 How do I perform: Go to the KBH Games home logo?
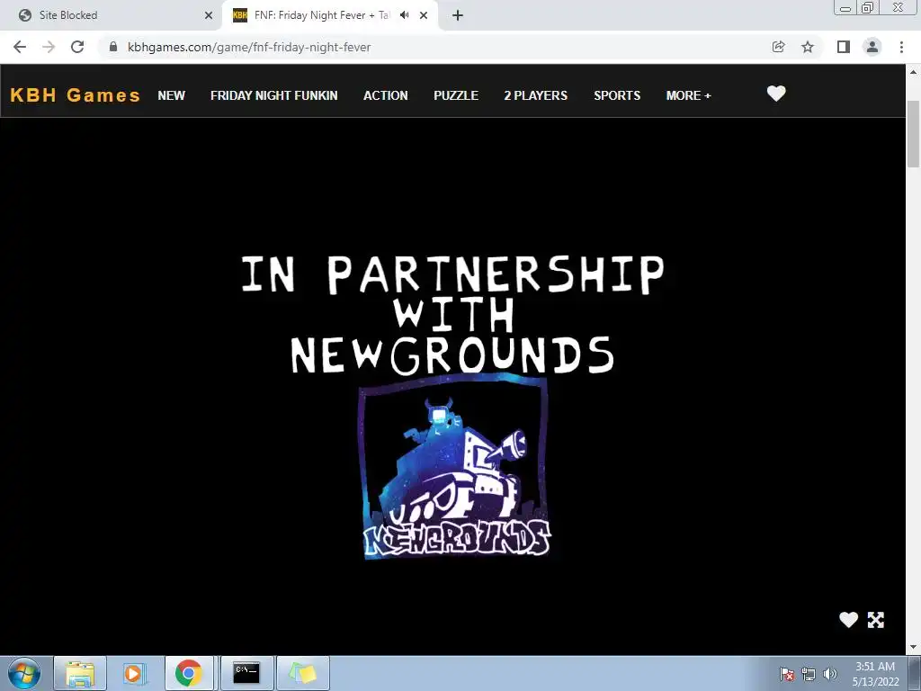click(x=76, y=95)
